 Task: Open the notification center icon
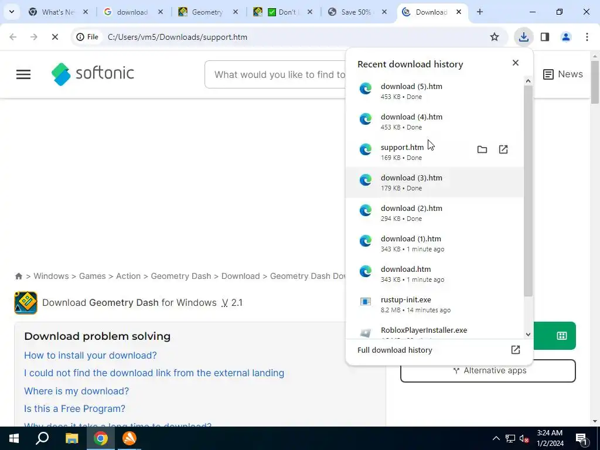click(581, 438)
